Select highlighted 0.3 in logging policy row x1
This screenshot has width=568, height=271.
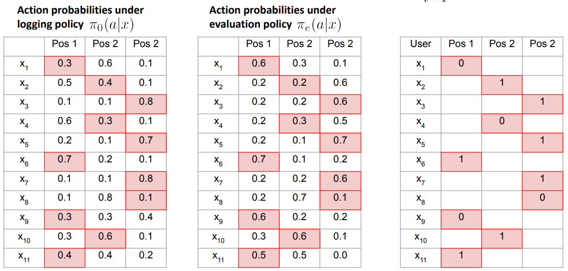click(x=65, y=64)
